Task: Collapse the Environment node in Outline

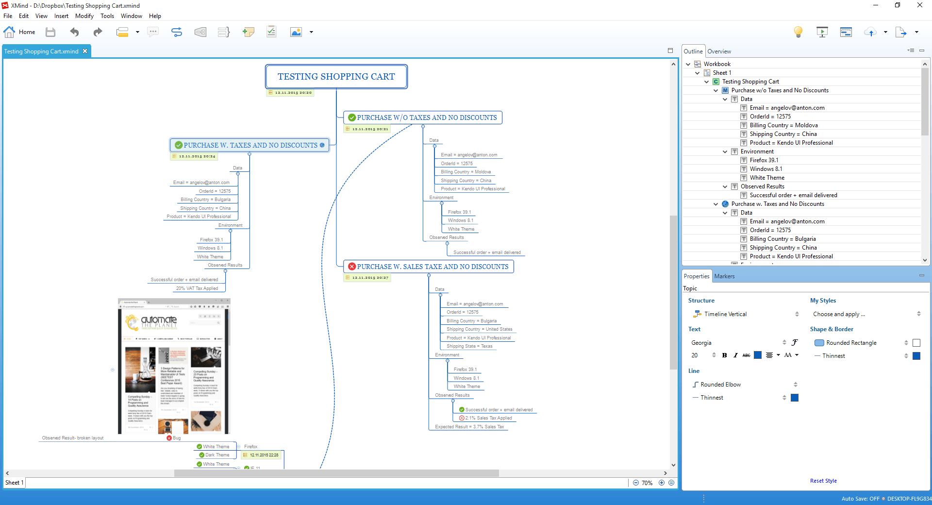Action: (725, 151)
